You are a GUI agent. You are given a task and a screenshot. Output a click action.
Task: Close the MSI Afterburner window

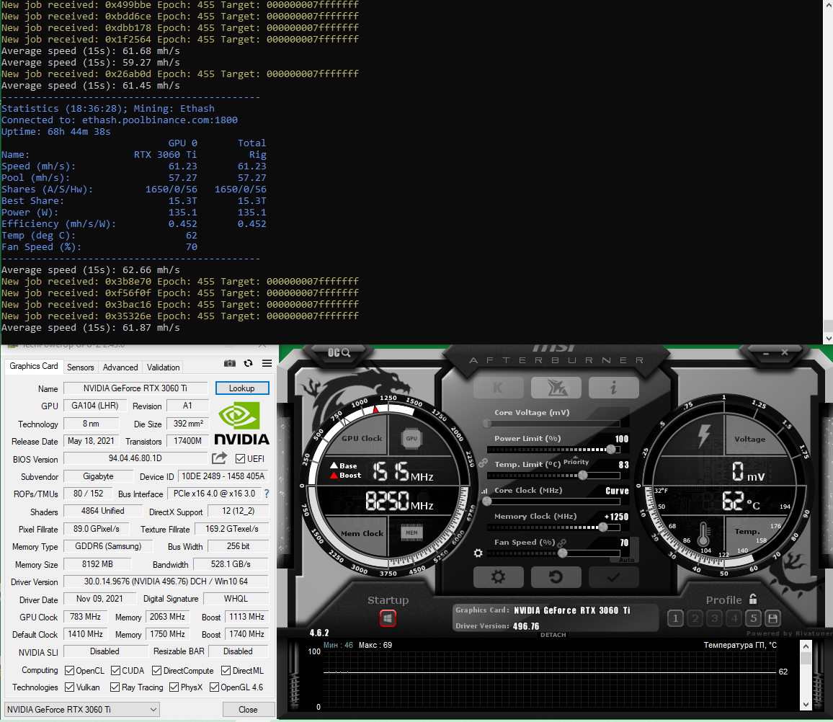tap(785, 352)
